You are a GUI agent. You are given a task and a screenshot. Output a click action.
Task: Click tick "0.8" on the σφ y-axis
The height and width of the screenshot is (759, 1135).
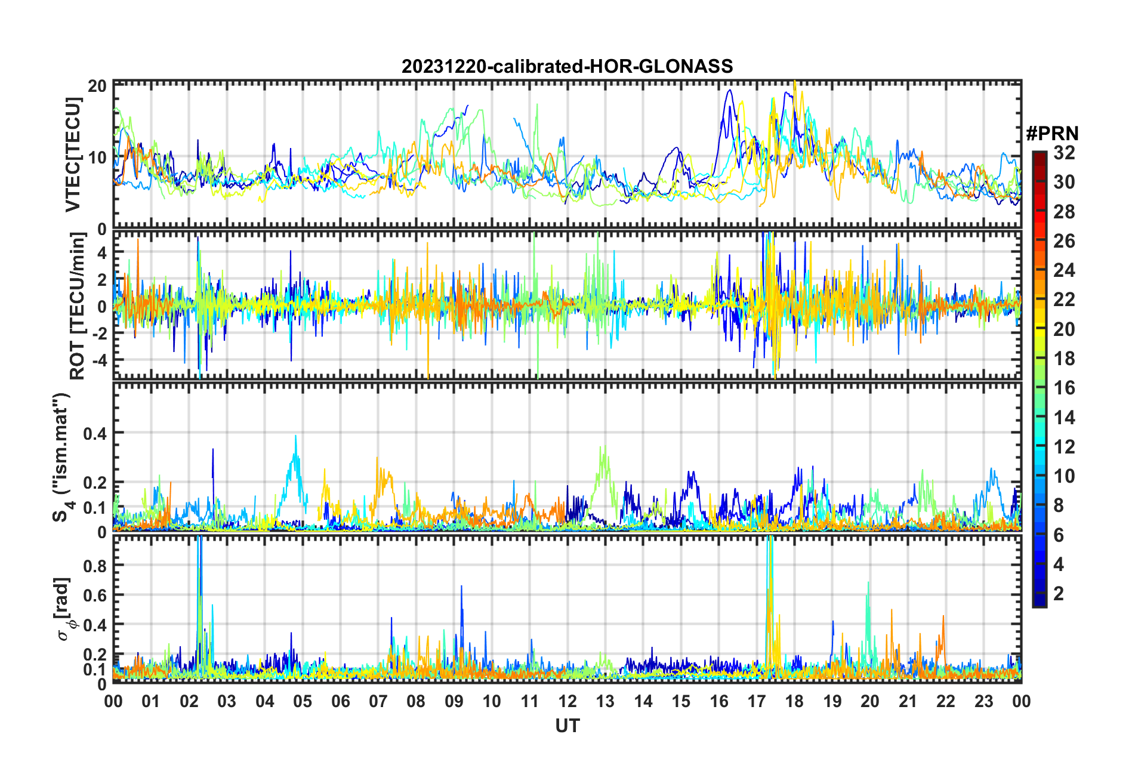pyautogui.click(x=95, y=565)
